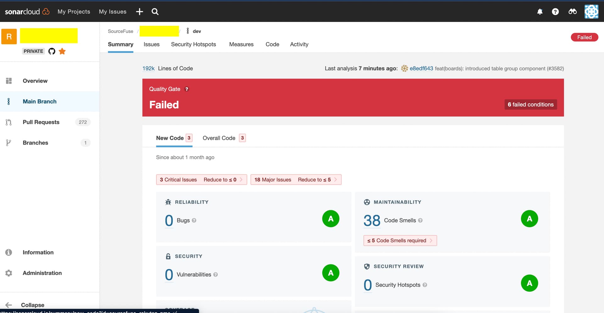
Task: Click the Reliability bug icon
Action: [168, 202]
